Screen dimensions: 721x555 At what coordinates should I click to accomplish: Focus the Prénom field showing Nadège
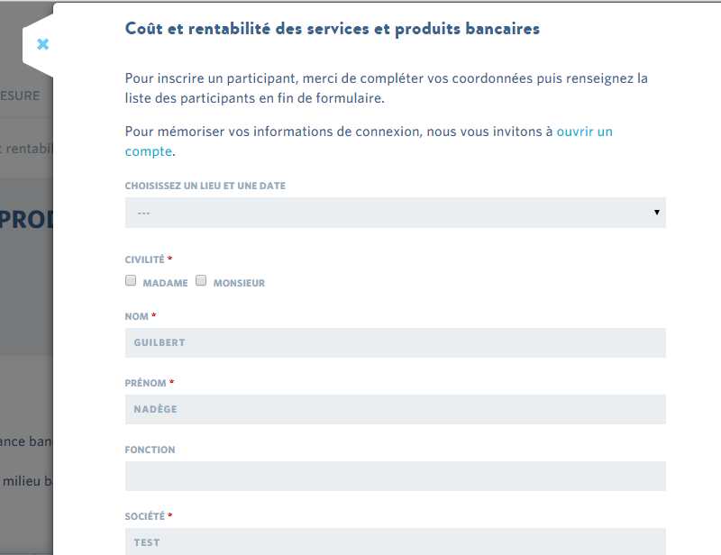[395, 409]
